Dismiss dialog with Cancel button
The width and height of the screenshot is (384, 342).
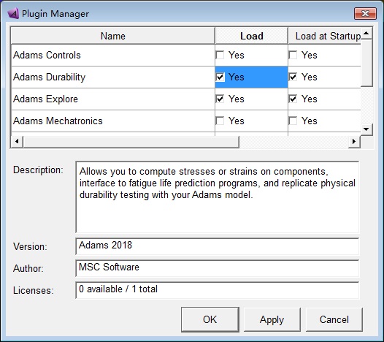click(x=334, y=319)
